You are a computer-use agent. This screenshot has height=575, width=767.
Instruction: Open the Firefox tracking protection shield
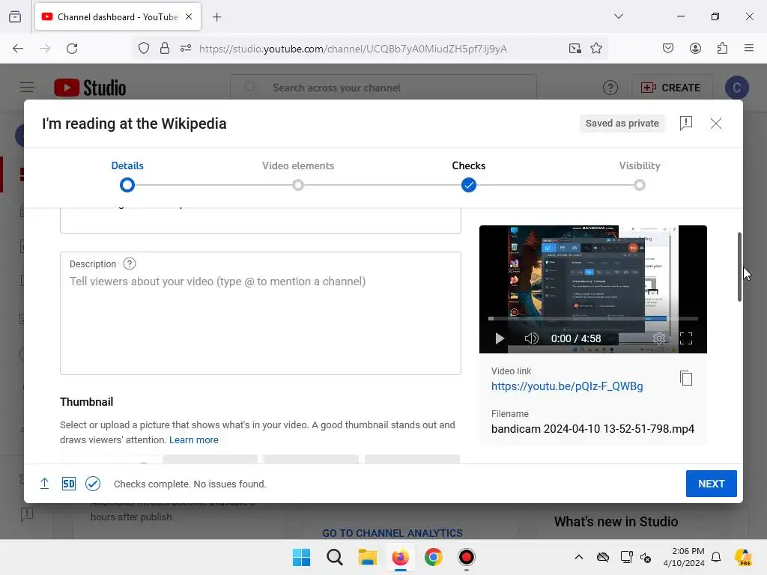143,48
